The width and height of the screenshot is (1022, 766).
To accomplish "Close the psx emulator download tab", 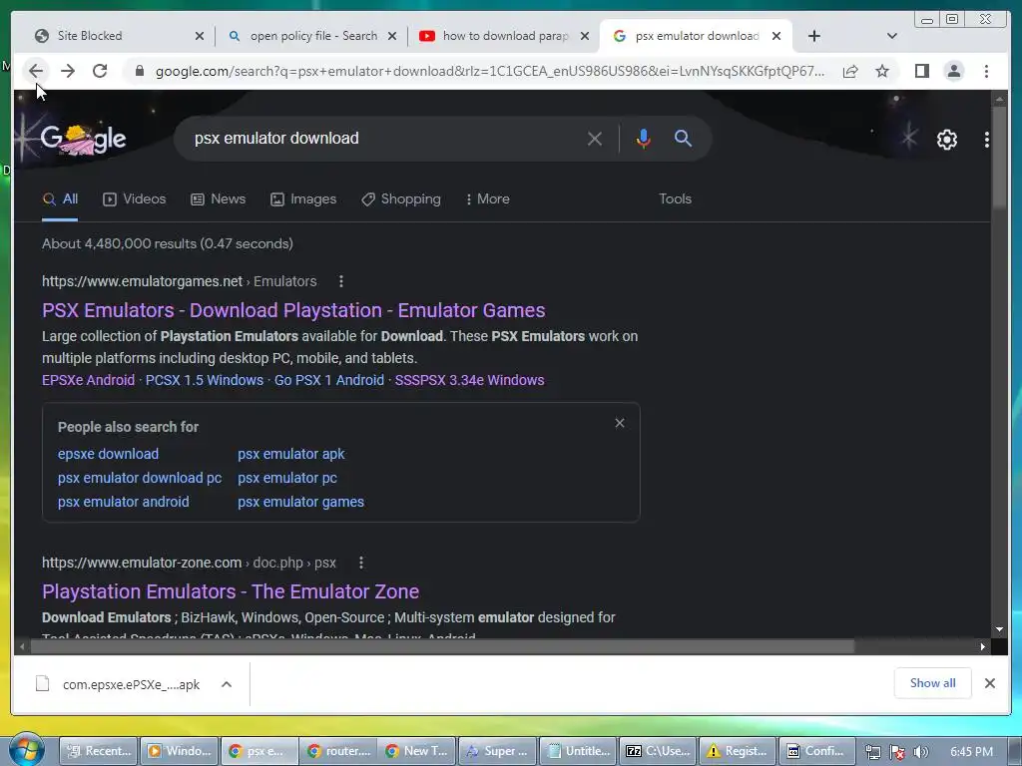I will (776, 36).
